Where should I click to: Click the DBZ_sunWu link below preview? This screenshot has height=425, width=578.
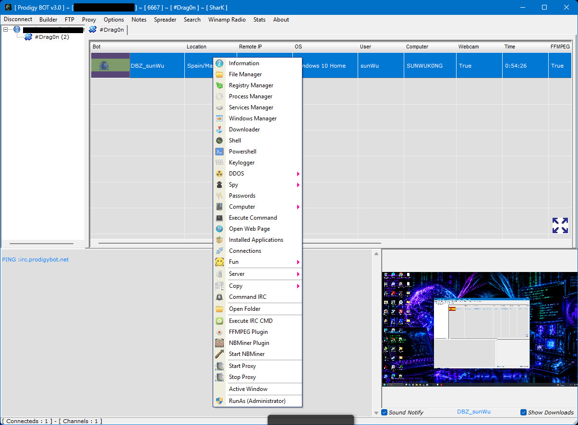[x=474, y=412]
